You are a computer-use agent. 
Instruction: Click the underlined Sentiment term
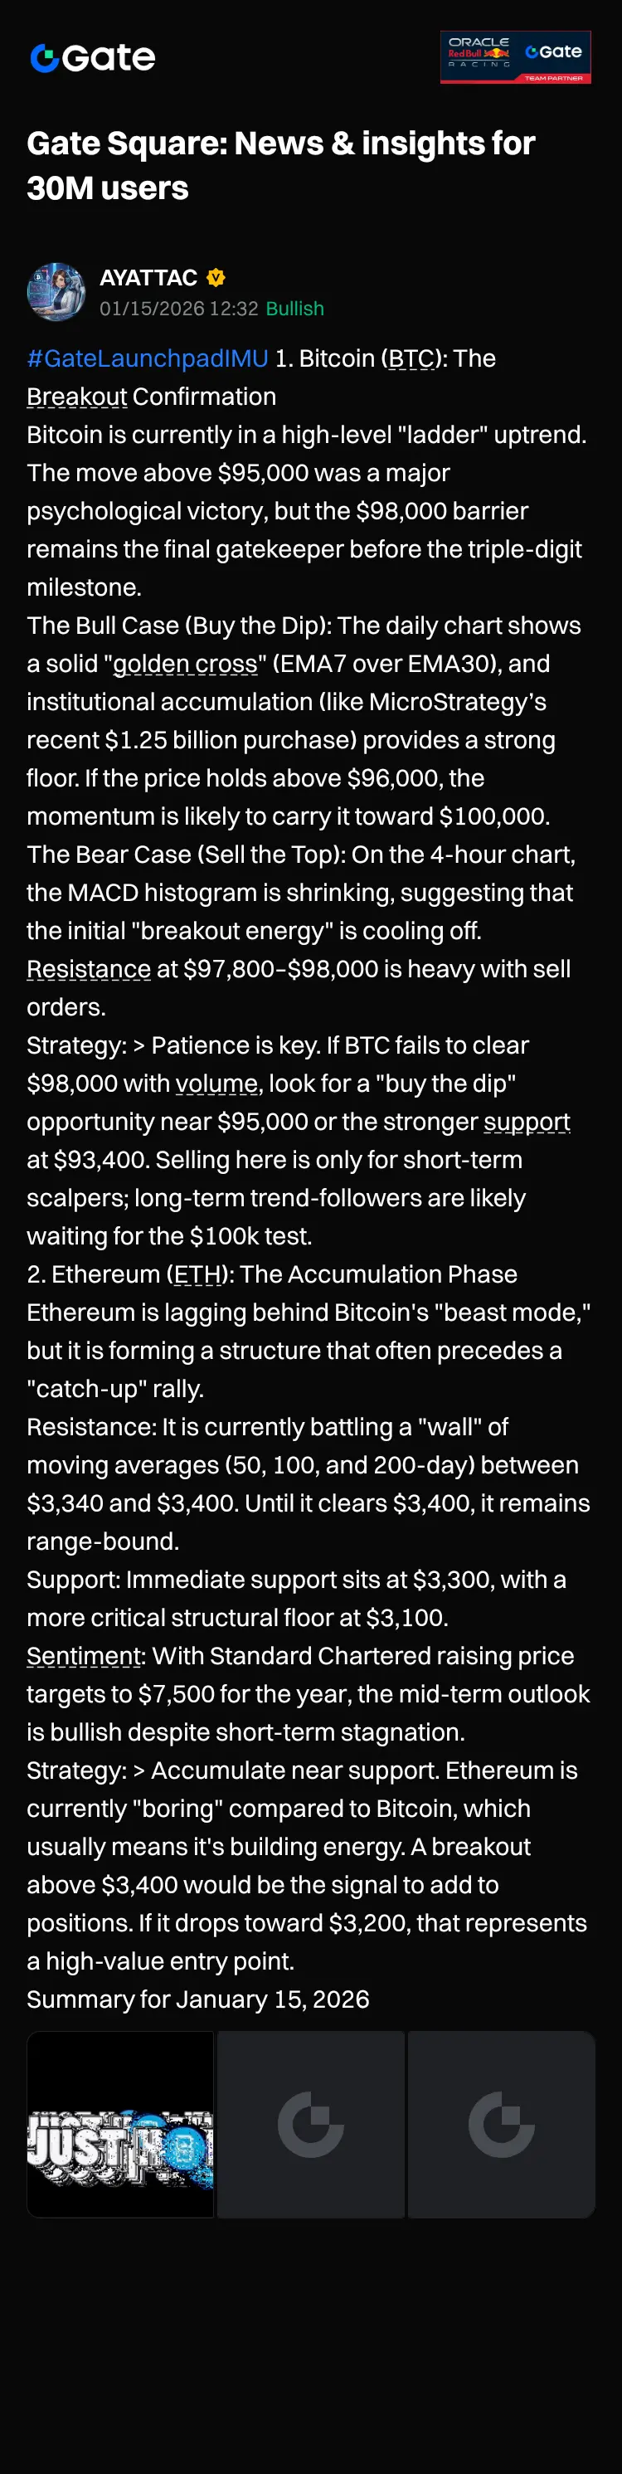84,1656
